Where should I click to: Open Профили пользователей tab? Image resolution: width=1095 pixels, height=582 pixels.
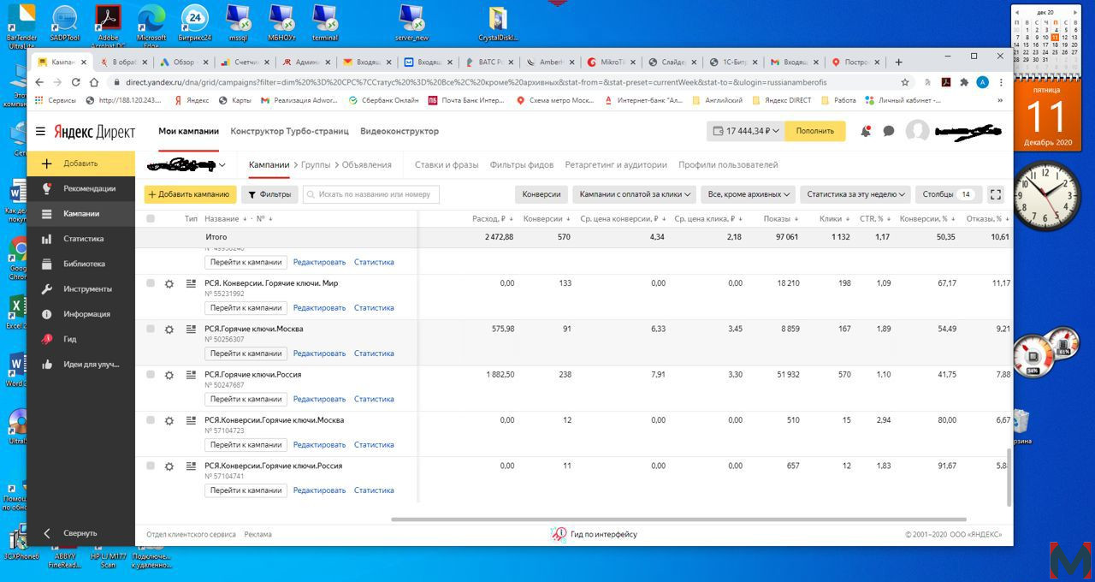tap(728, 164)
